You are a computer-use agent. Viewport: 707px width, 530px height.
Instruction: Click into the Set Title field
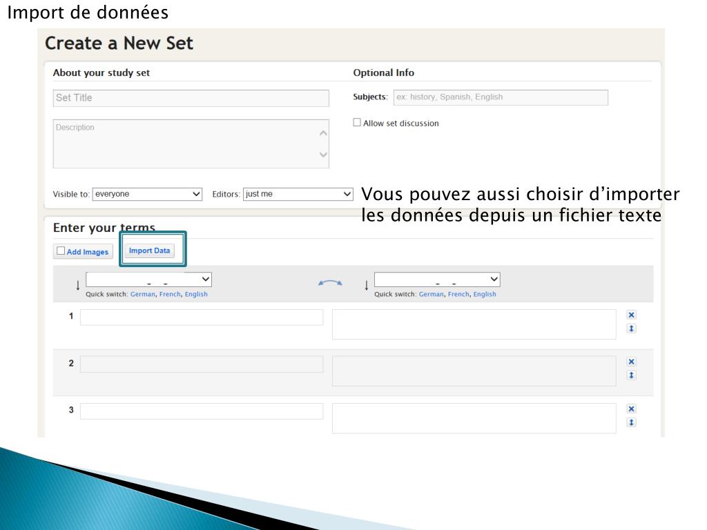(x=191, y=98)
